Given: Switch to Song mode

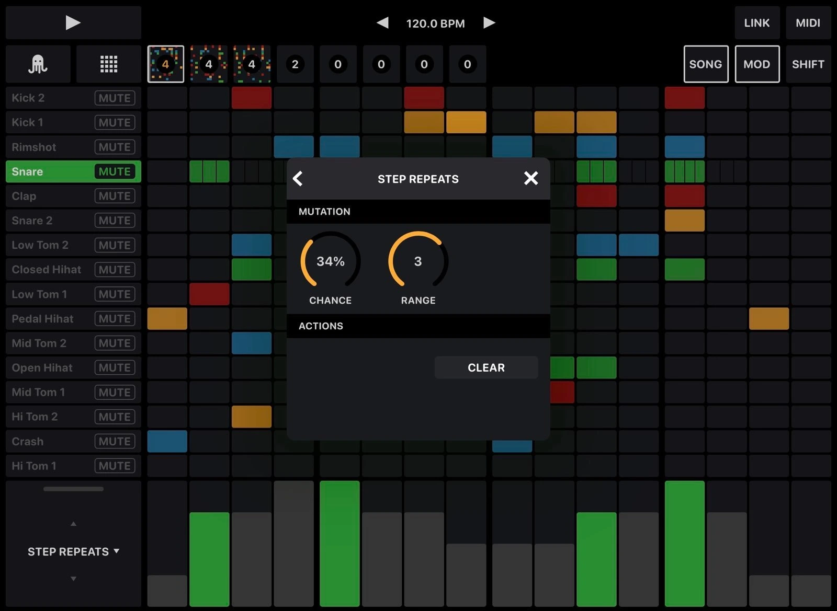Looking at the screenshot, I should [x=705, y=64].
